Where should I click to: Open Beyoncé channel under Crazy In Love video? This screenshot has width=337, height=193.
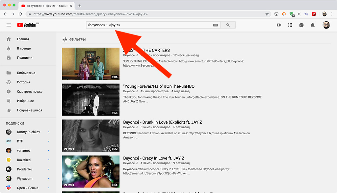click(x=129, y=163)
